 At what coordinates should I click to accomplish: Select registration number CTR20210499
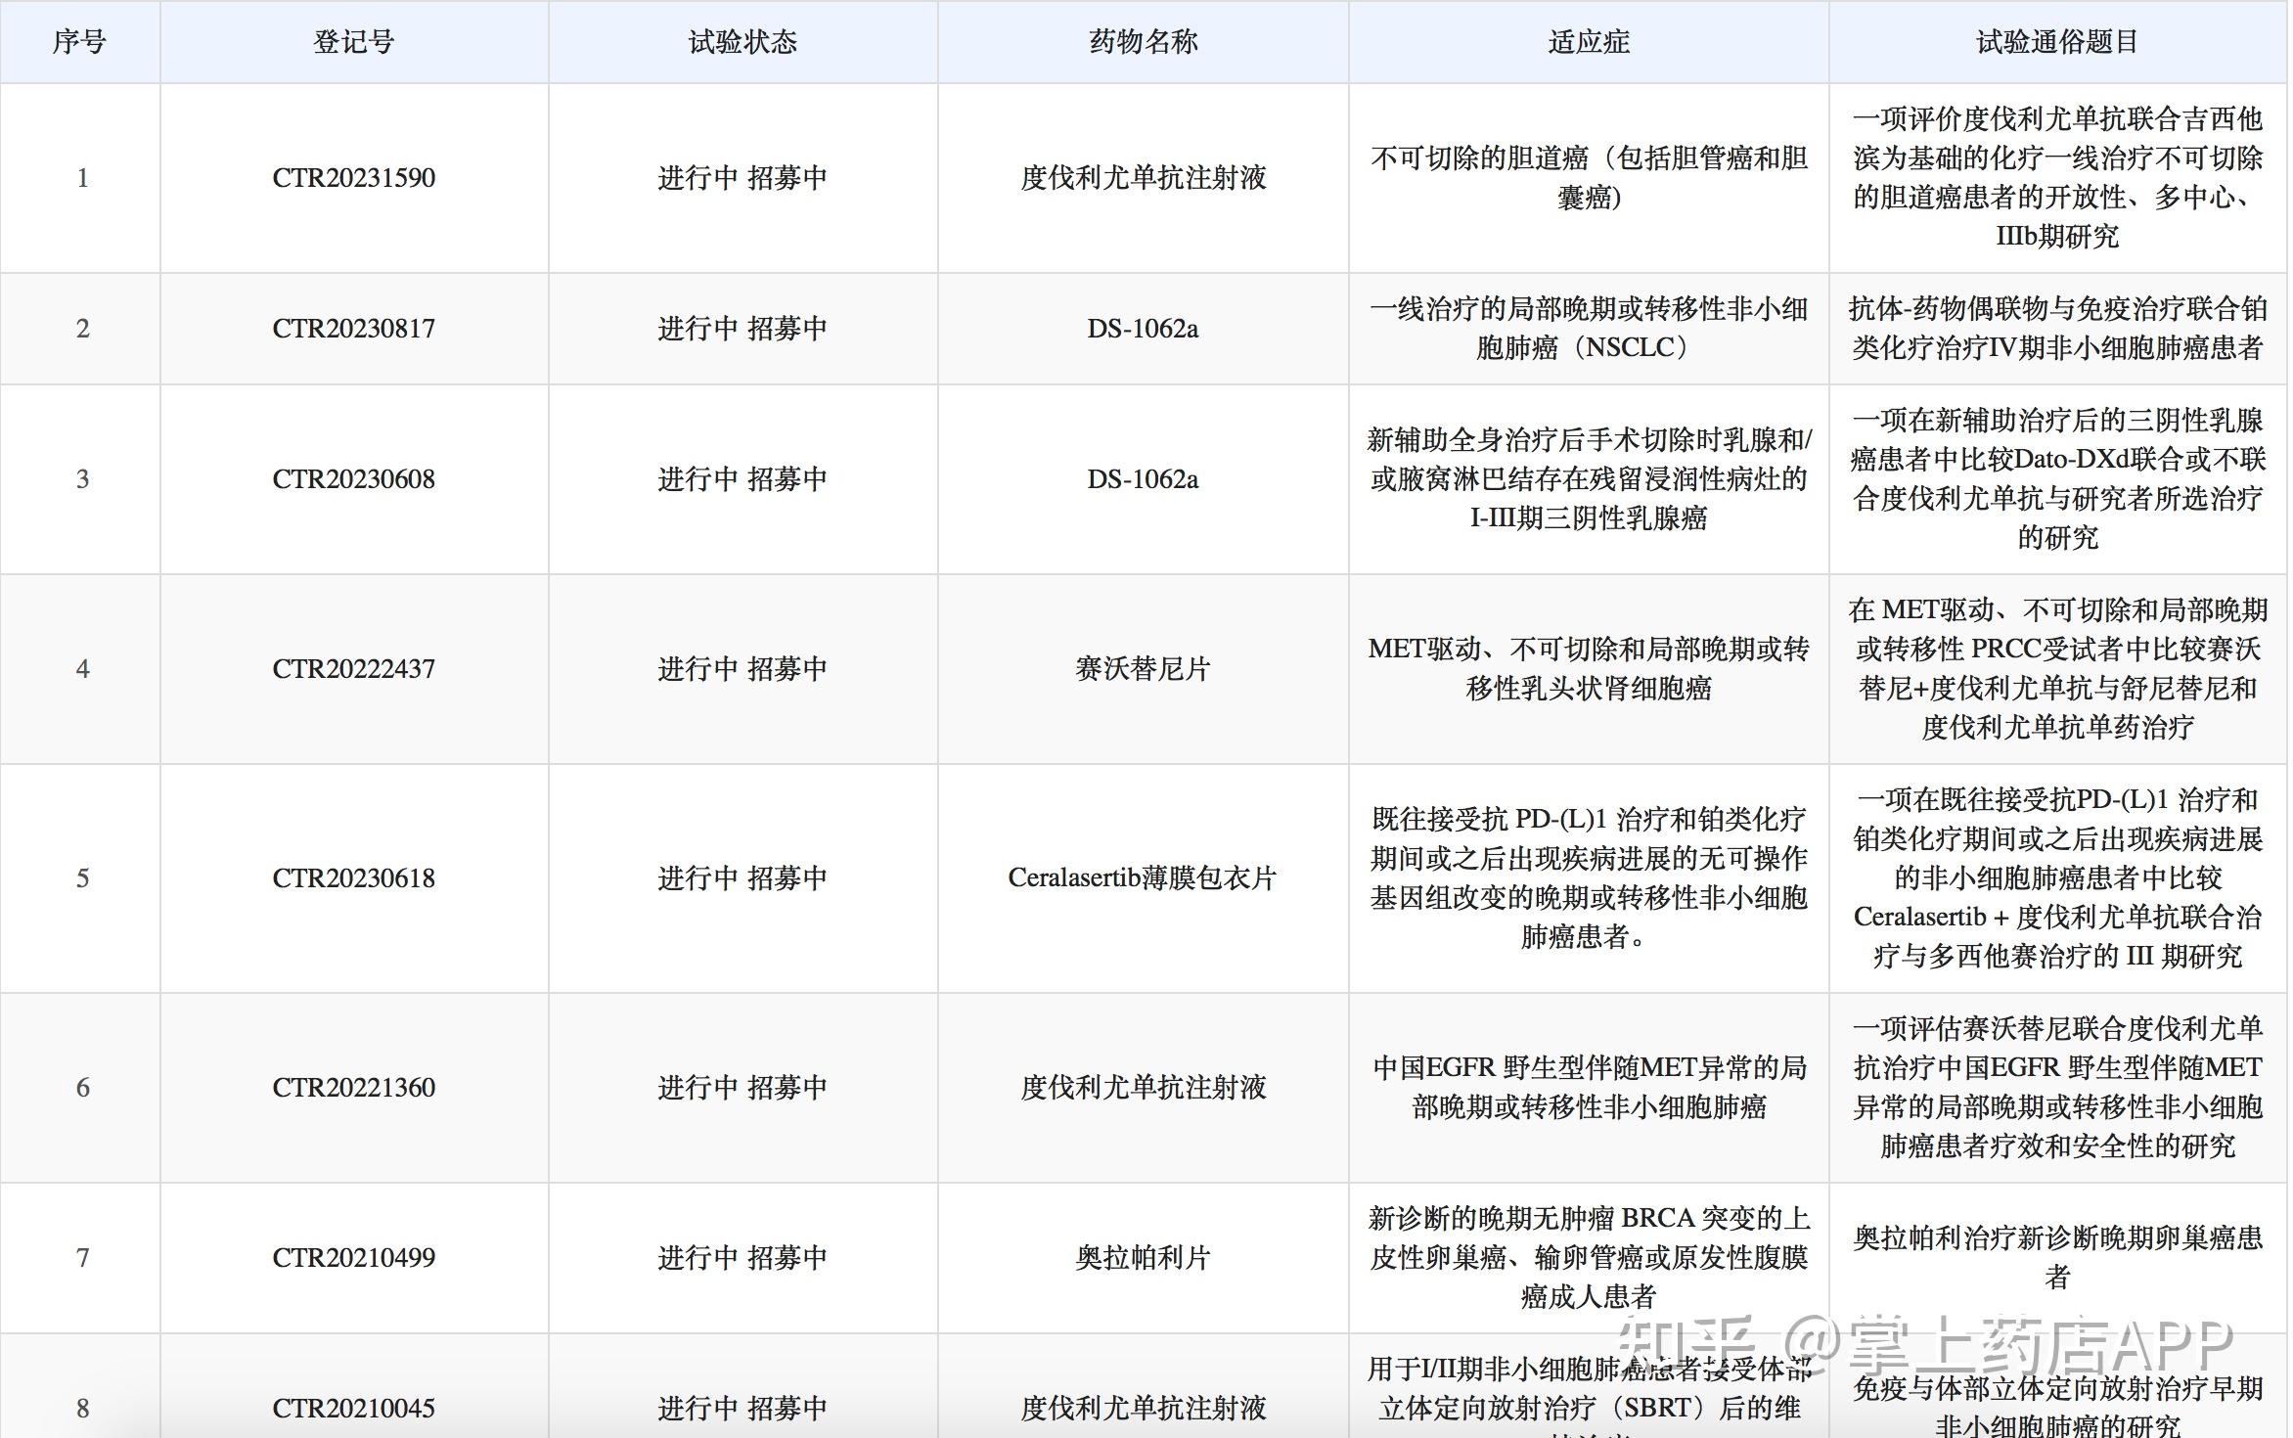(353, 1258)
